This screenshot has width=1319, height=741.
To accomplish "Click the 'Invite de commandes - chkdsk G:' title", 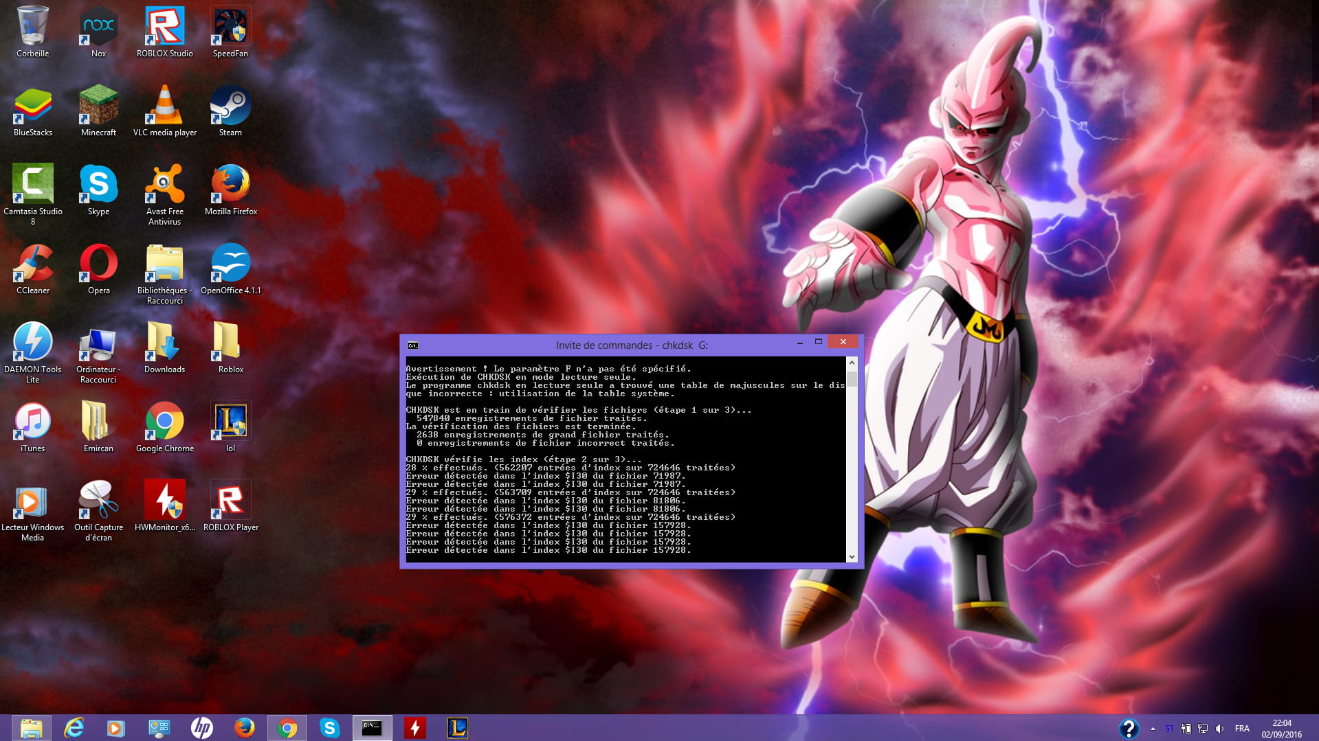I will coord(632,345).
